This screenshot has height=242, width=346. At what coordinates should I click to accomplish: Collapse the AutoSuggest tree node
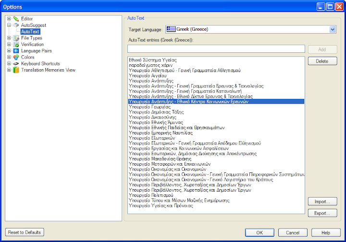tap(9, 25)
